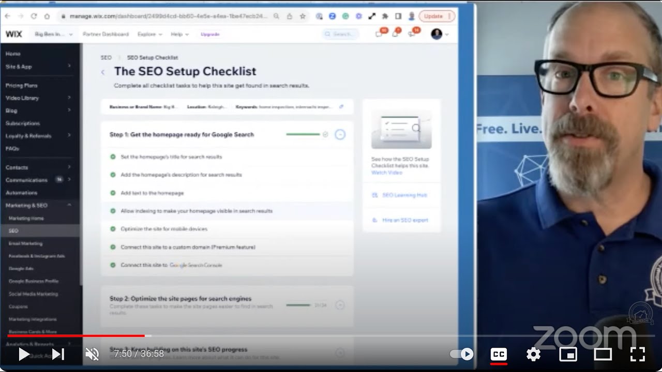The image size is (662, 372).
Task: Unmute the video volume
Action: point(92,354)
